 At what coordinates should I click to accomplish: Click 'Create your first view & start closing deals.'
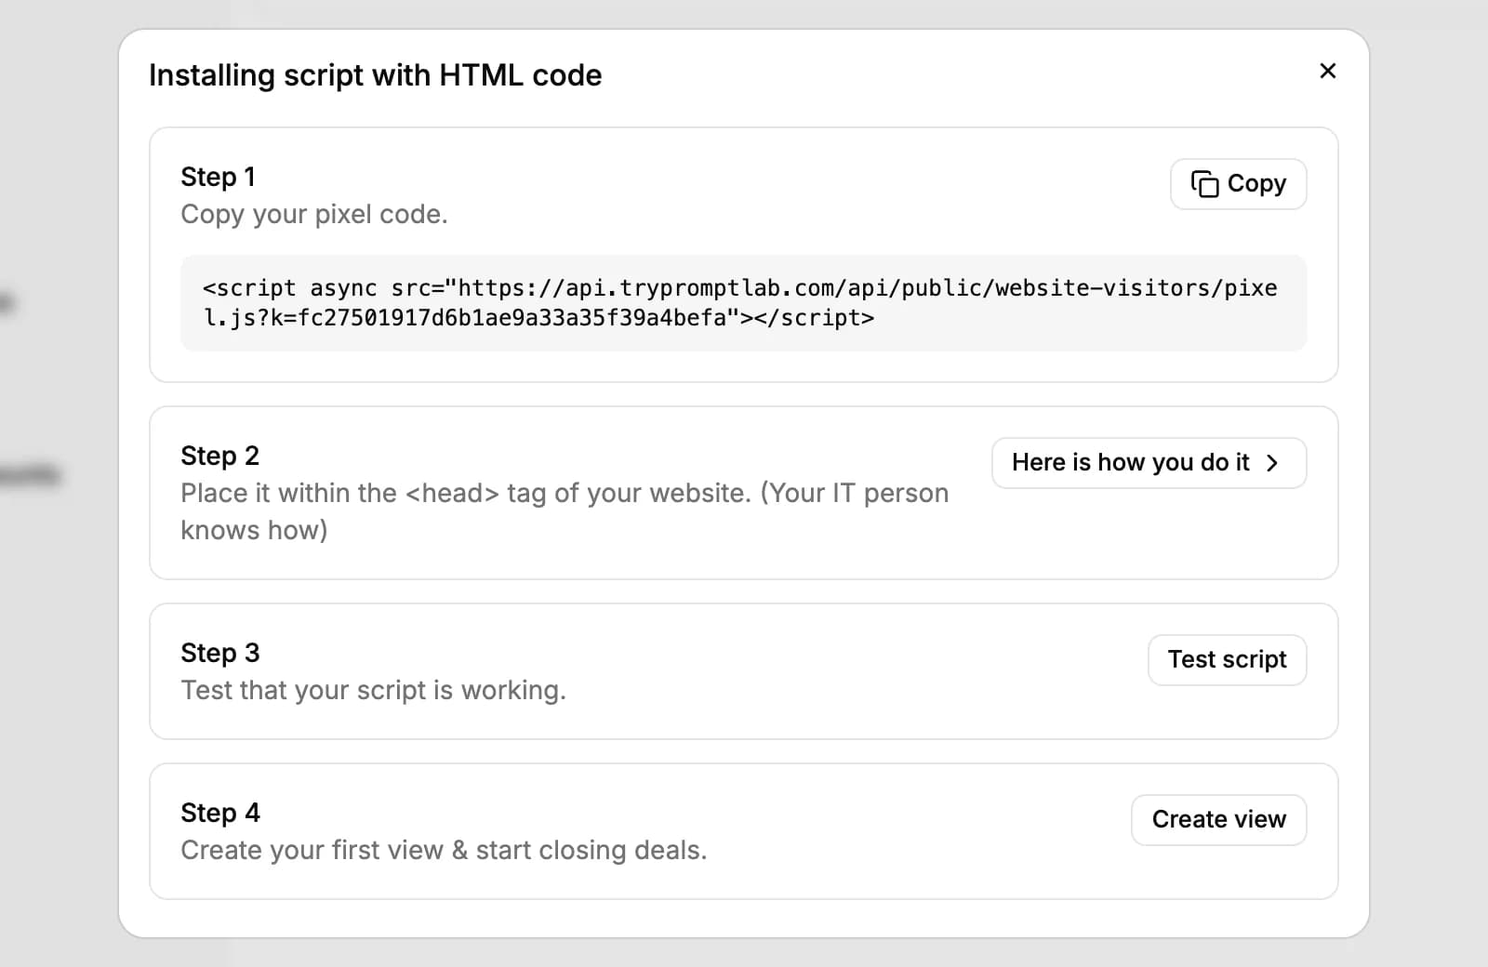444,851
